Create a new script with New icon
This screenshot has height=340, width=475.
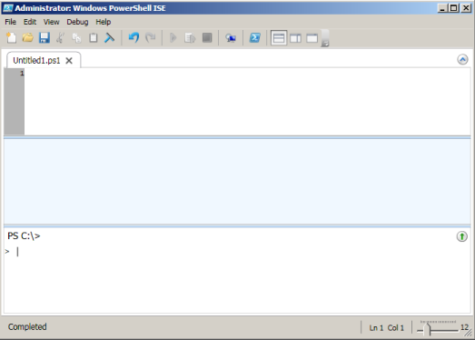12,38
